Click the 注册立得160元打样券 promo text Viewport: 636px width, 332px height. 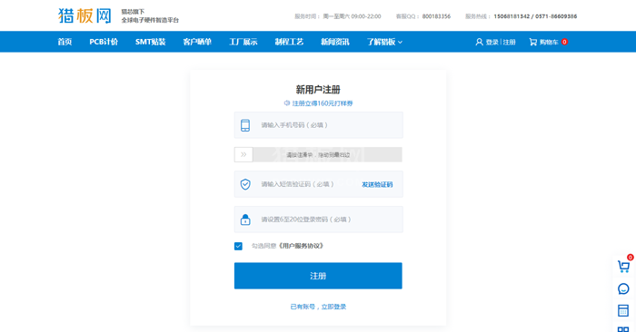click(323, 103)
